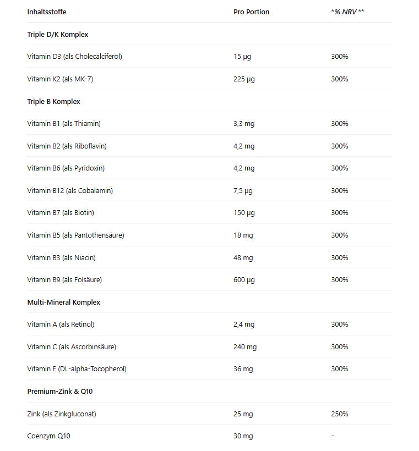Click the 250% NRV value for Zink
The width and height of the screenshot is (419, 451).
tap(339, 414)
